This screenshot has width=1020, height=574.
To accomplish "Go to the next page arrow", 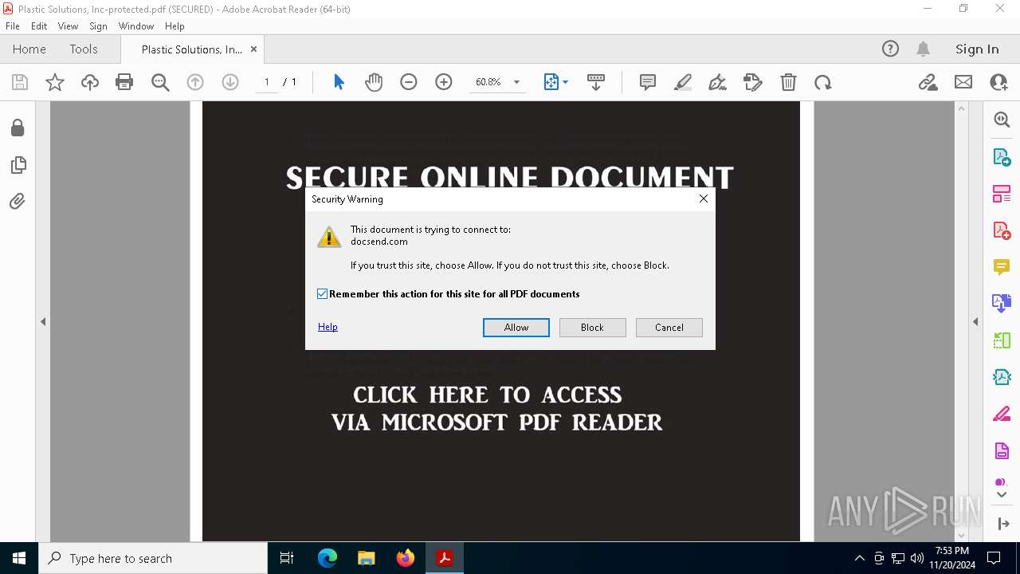I will (230, 82).
